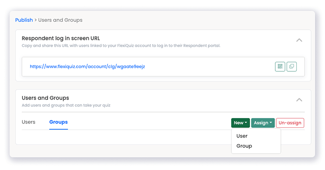Collapse the Users and Groups section

click(299, 100)
